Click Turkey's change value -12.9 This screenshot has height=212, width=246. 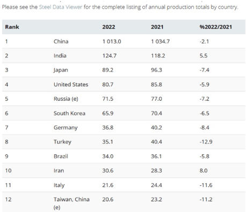(206, 142)
